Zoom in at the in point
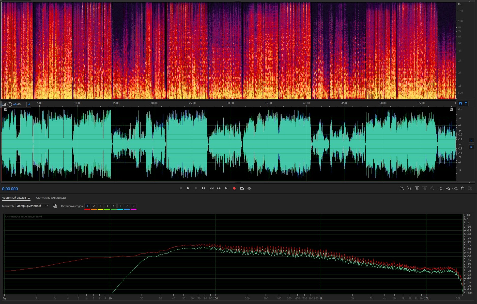The image size is (477, 304). pos(440,189)
